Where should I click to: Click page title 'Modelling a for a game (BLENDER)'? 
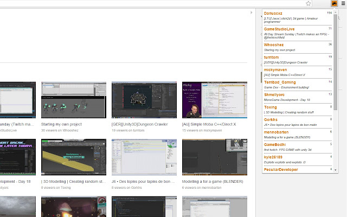point(213,182)
